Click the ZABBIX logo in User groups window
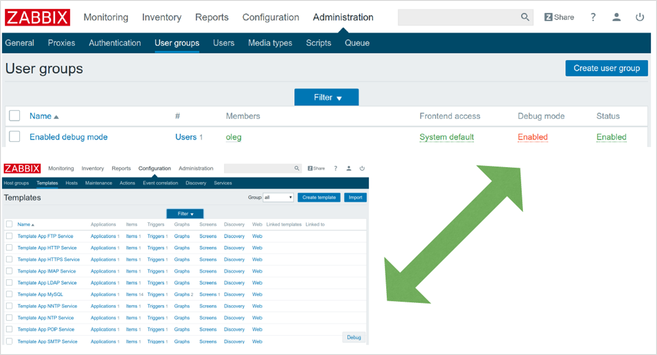Viewport: 657px width, 355px height. pos(37,17)
